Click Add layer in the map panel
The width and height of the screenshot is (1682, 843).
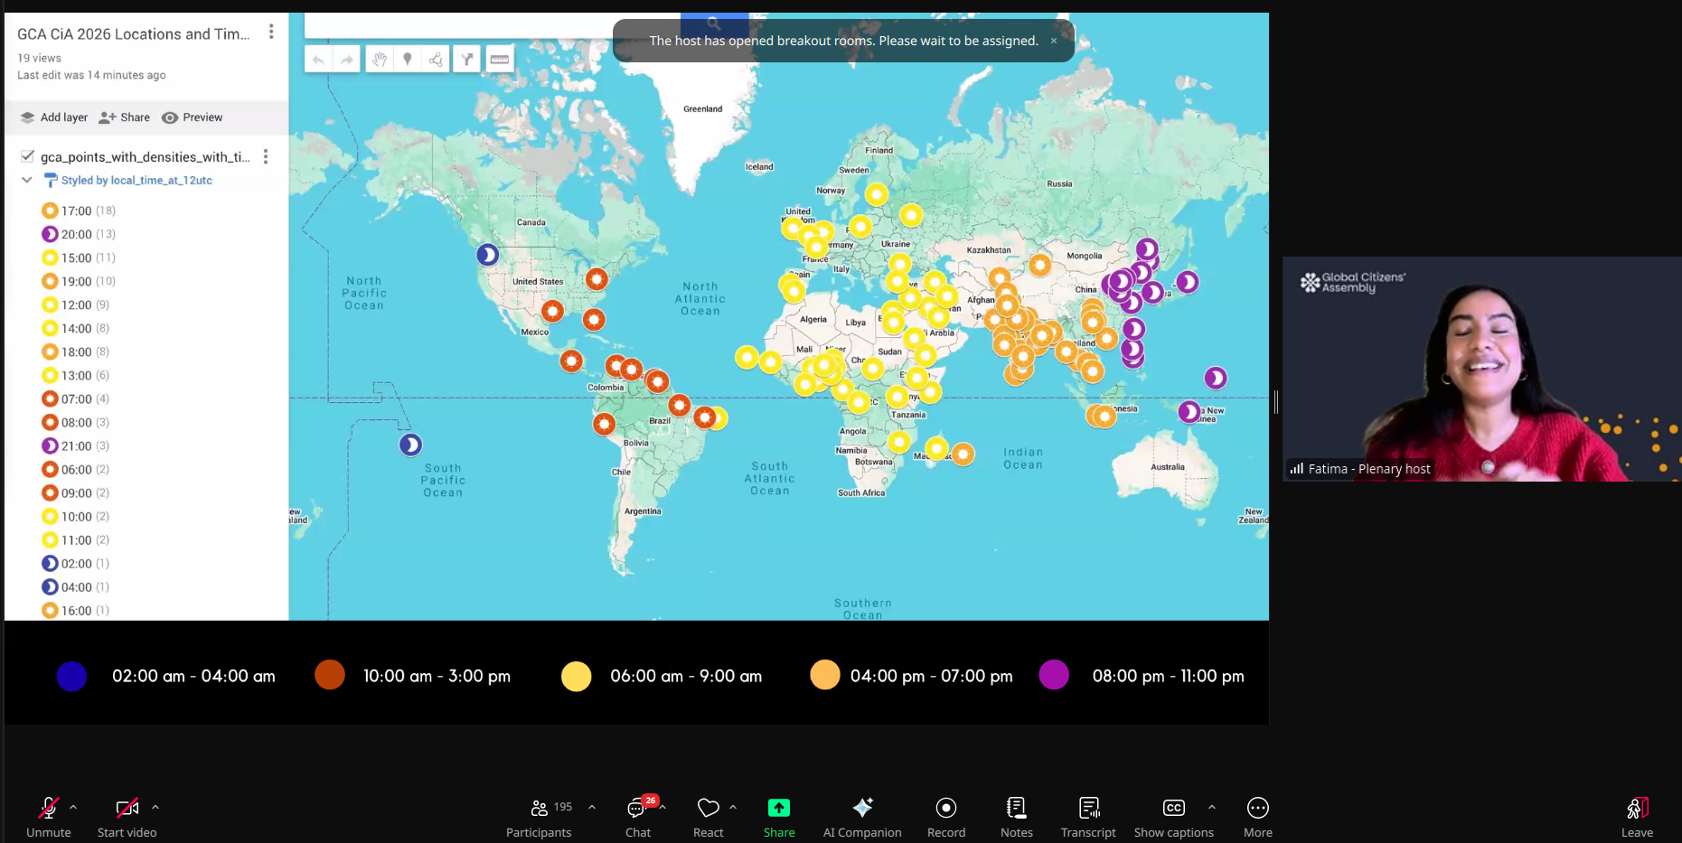(54, 117)
